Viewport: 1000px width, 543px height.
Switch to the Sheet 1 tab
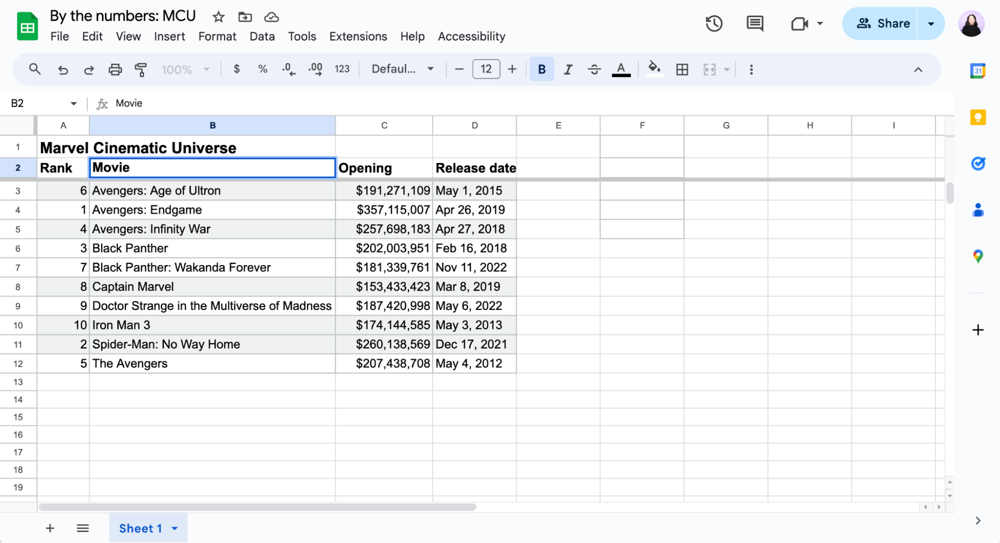tap(141, 528)
